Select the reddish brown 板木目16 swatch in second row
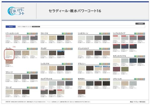Viewport: 151px width, 105px height. [x=82, y=92]
